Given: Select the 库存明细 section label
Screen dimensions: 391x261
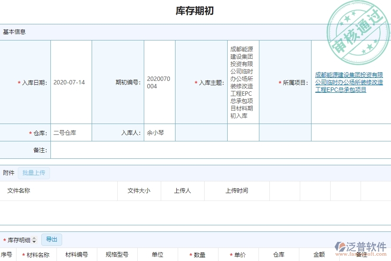Looking at the screenshot, I should pos(20,240).
